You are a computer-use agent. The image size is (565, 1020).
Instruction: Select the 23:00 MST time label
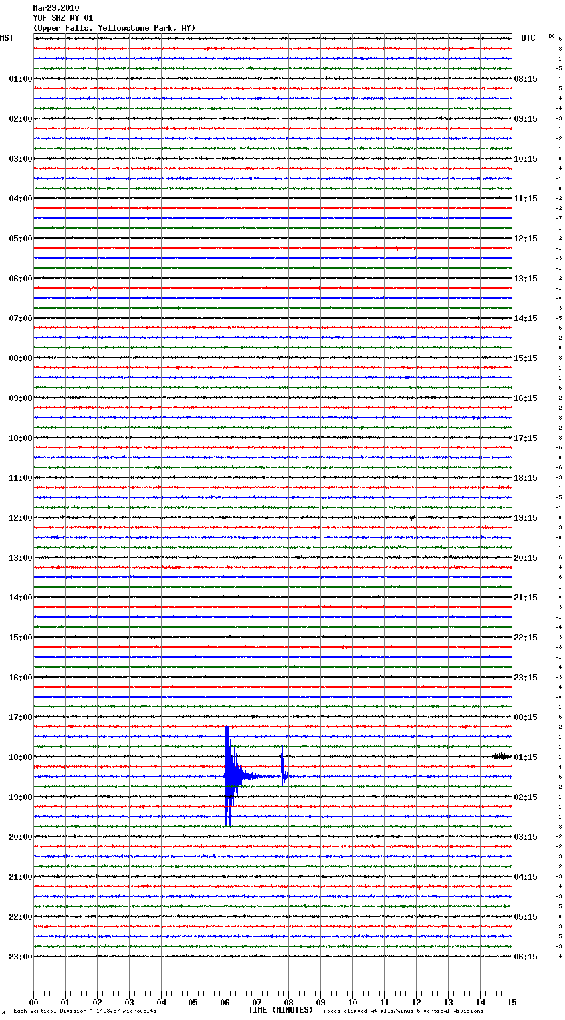21,957
